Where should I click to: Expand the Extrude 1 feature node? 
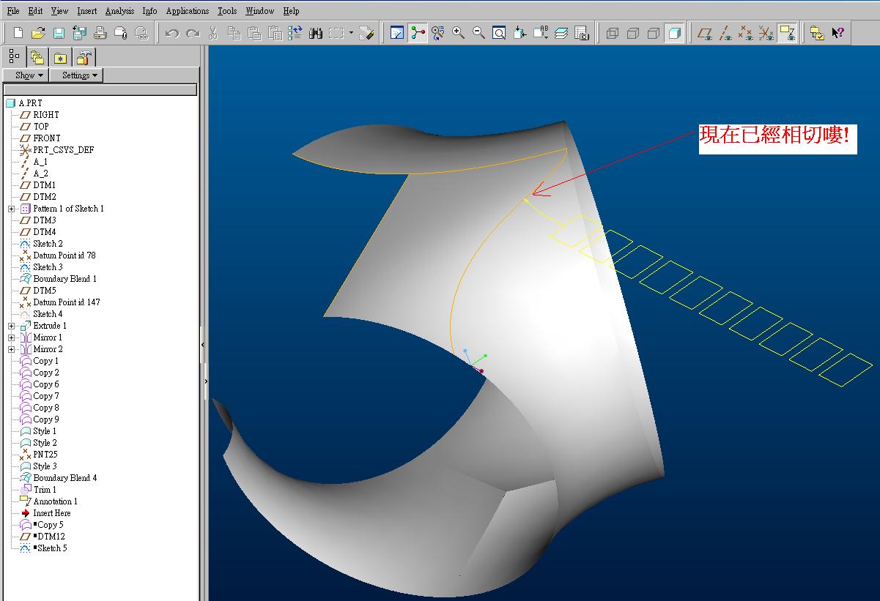(12, 326)
